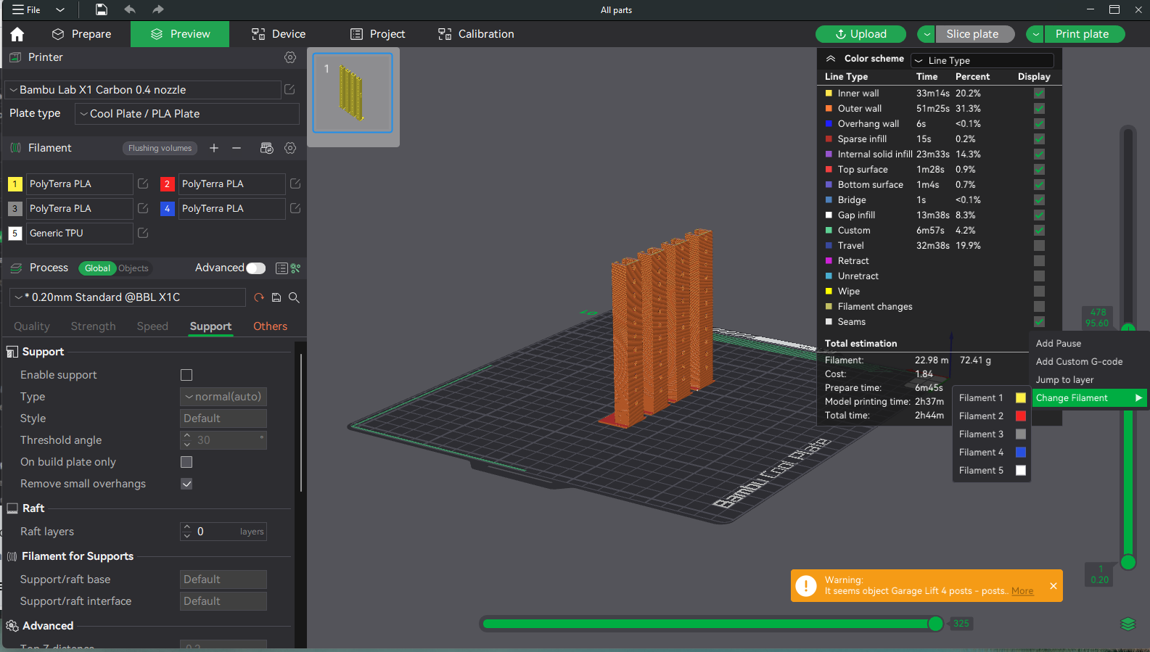
Task: Click the undo arrow icon
Action: coord(130,9)
